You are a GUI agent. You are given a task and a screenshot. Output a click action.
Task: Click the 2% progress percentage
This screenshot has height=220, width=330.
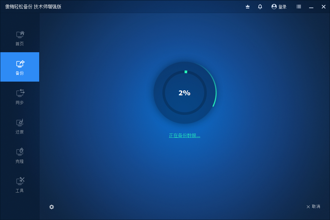(184, 93)
